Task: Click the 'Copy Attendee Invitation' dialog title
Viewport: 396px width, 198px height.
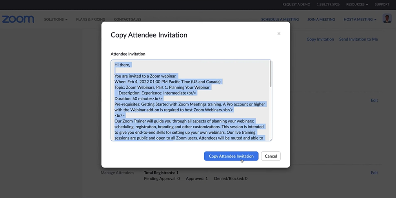Action: pos(149,35)
